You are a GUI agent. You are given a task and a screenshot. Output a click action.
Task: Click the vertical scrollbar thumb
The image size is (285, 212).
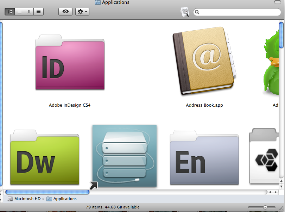click(281, 35)
